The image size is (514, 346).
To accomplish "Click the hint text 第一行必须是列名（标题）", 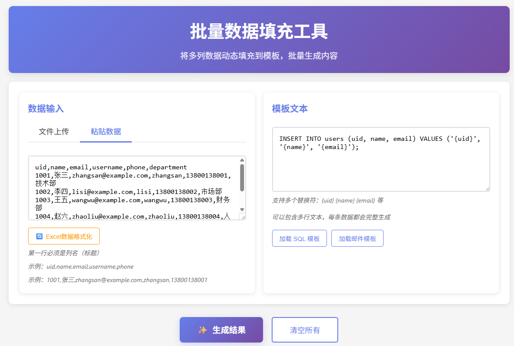I will click(x=64, y=253).
